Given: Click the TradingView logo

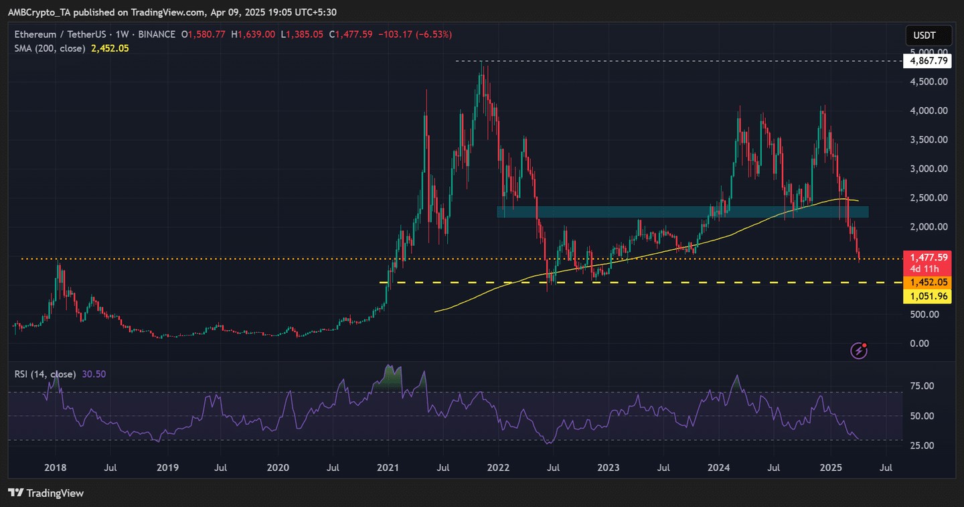Looking at the screenshot, I should (x=46, y=493).
